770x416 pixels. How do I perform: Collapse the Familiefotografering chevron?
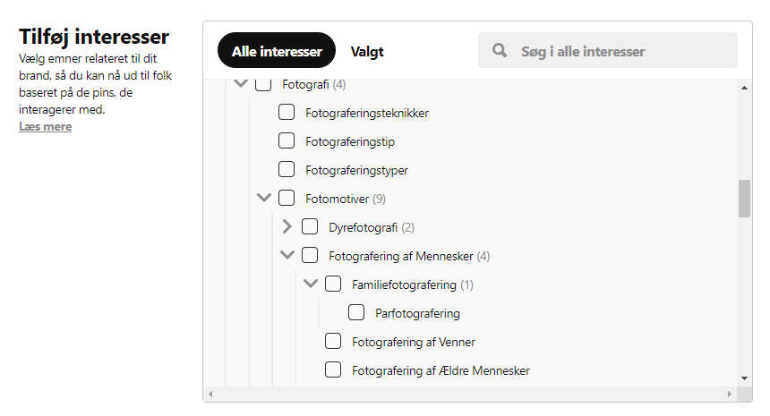point(311,283)
